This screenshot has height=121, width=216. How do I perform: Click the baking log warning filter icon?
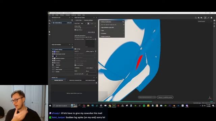[x=96, y=83]
